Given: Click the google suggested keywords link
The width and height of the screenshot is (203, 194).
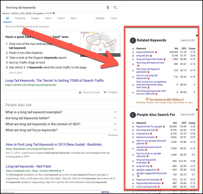Looking at the screenshot, I should 151,173.
